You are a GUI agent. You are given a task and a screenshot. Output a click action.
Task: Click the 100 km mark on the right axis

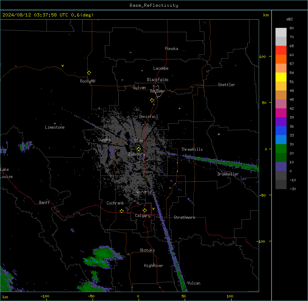[262, 56]
